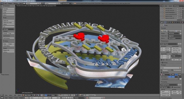Viewport: 184px width, 99px height.
Task: Enable the Placeholders checkbox
Action: tap(162, 72)
